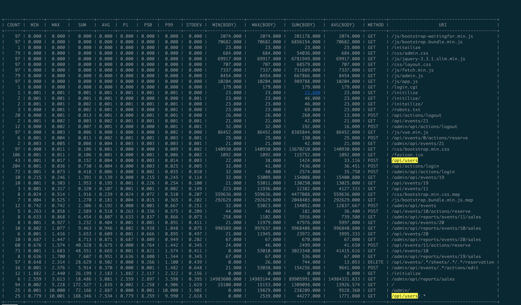Click the 89905991.000 SUM(BODY) value
Screen dimensions: 521x305
tap(304, 280)
